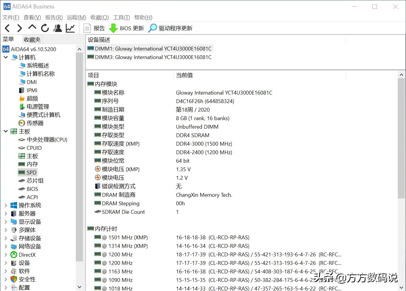Select the ACPI tree icon
Viewport: 406px width, 291px height.
click(x=22, y=197)
